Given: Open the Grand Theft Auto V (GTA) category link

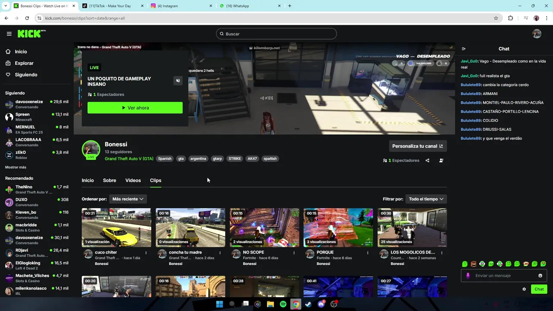Looking at the screenshot, I should (x=129, y=159).
